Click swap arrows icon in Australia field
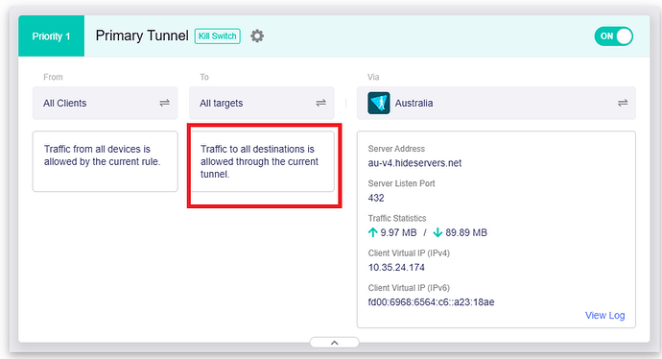The width and height of the screenshot is (662, 359). coord(623,103)
